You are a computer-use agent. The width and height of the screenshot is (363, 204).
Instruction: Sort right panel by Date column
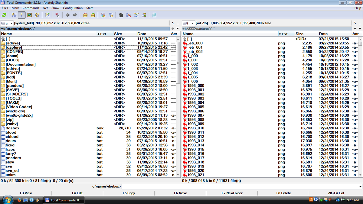coord(334,34)
